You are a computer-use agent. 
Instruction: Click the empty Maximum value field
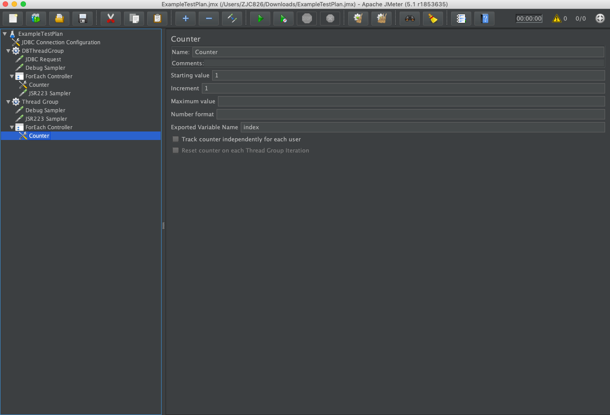click(x=411, y=101)
